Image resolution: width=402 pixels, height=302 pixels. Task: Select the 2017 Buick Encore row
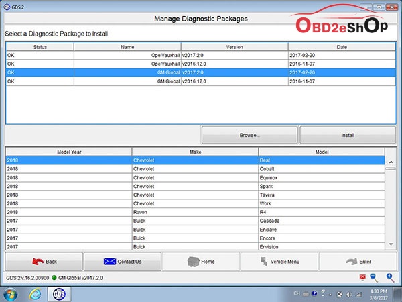(x=195, y=238)
